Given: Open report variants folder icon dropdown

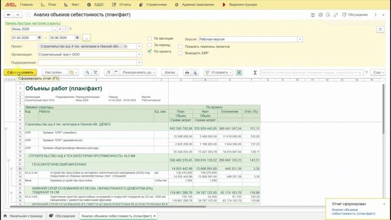Looking at the screenshot, I should click(73, 72).
